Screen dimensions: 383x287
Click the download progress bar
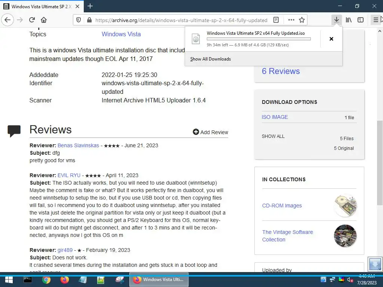tap(259, 39)
